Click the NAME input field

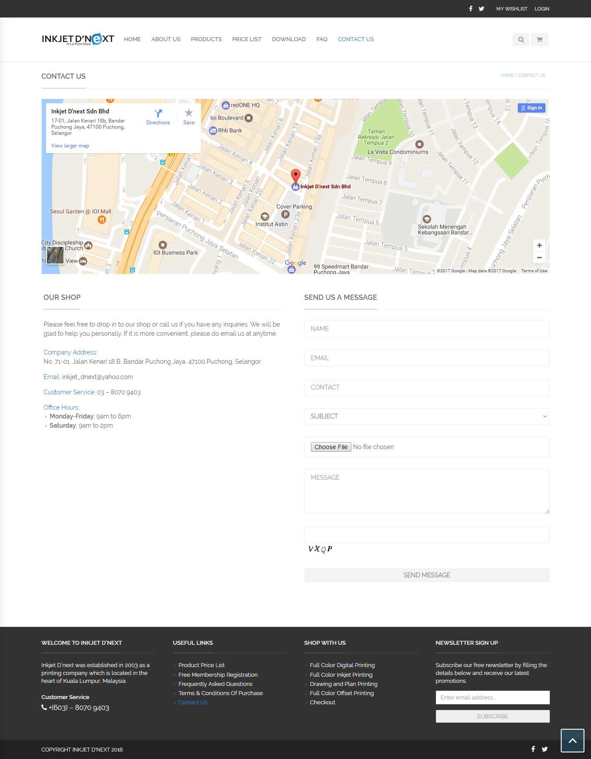427,329
